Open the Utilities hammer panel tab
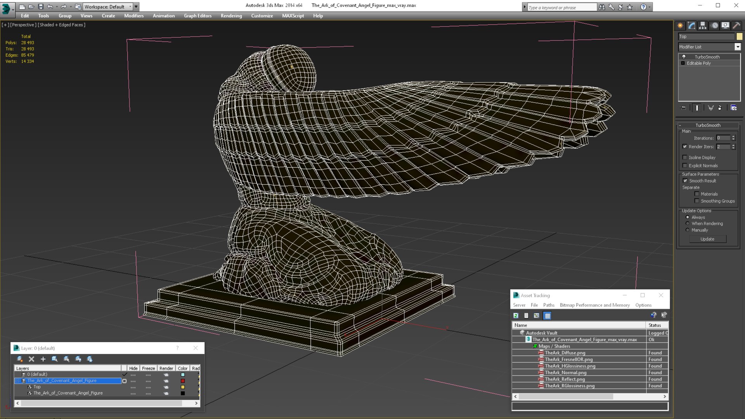This screenshot has height=419, width=745. [x=736, y=26]
